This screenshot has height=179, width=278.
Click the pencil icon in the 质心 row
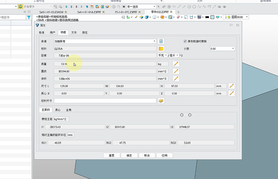pyautogui.click(x=231, y=93)
